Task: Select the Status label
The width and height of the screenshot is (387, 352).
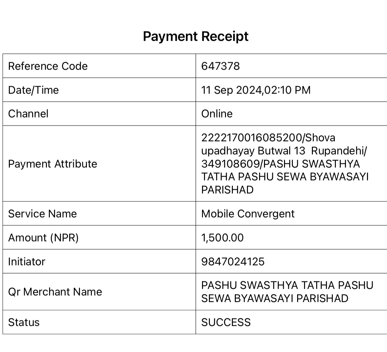Action: pos(24,322)
